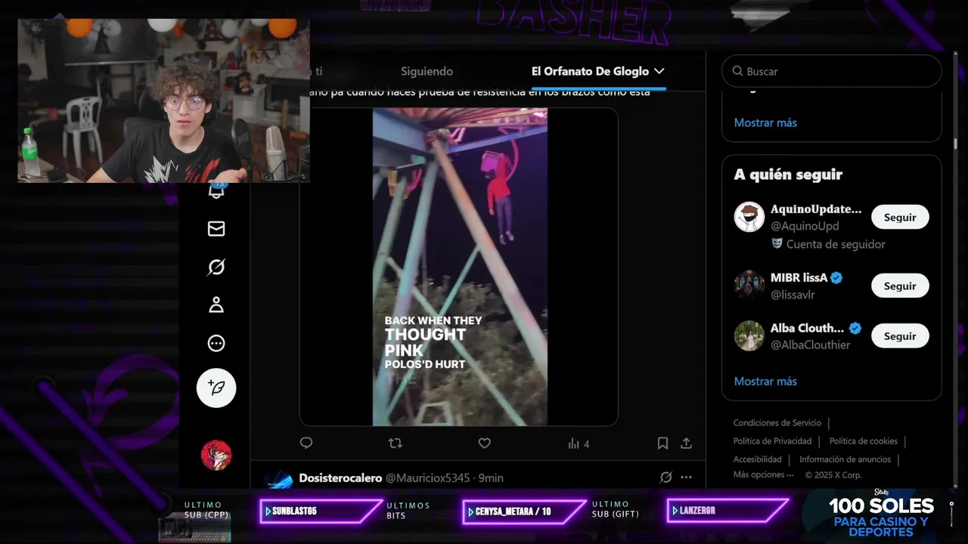Switch to Siguiendo tab
This screenshot has height=544, width=968.
[427, 71]
